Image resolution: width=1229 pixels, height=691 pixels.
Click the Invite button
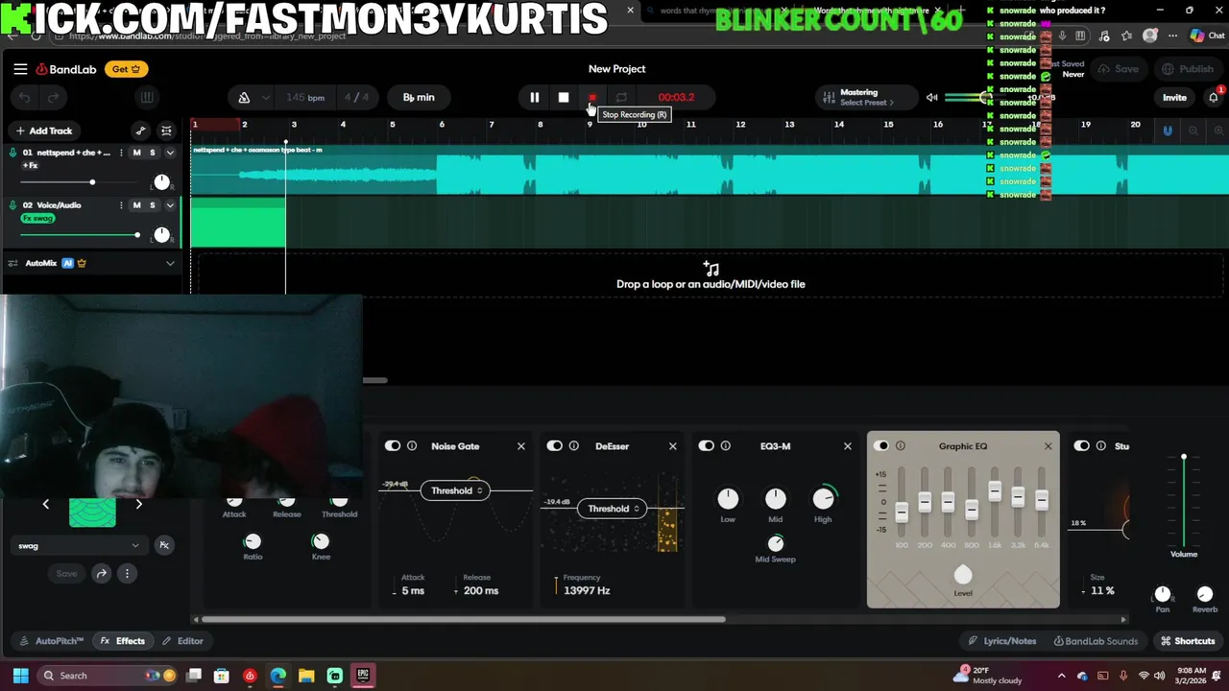[1174, 97]
